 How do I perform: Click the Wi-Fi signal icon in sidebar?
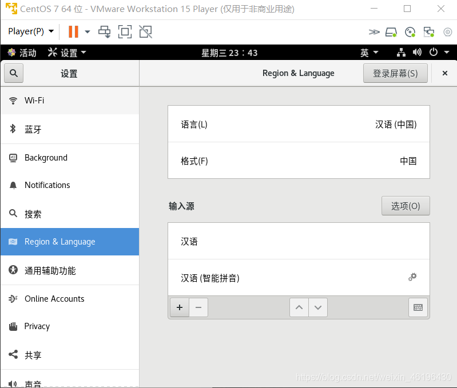click(13, 101)
